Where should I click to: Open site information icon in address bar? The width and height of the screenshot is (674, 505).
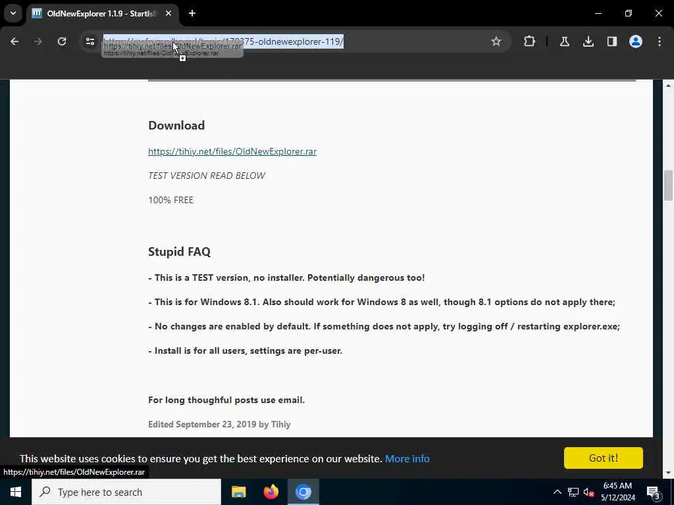point(90,41)
